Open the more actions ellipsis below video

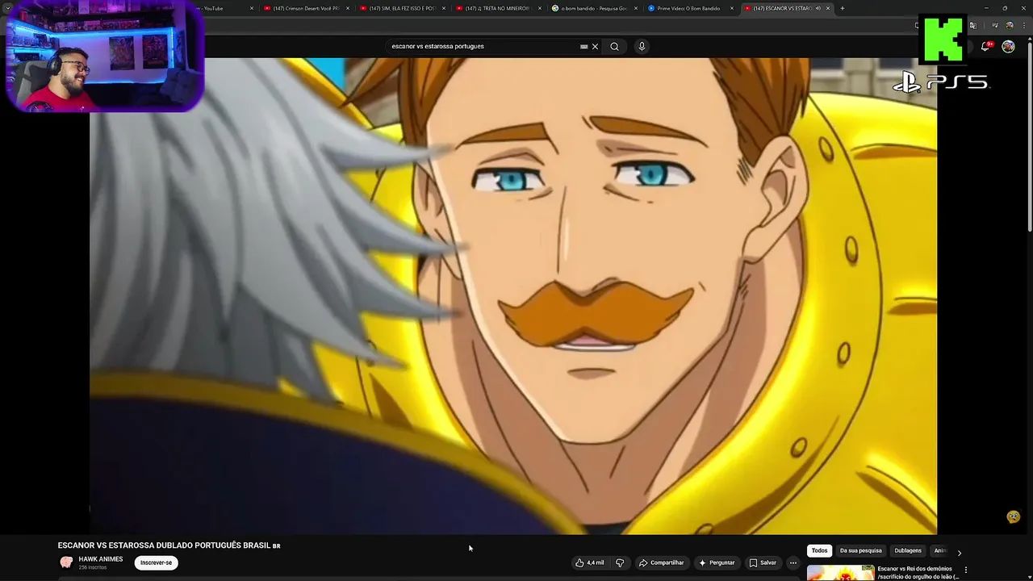point(793,562)
